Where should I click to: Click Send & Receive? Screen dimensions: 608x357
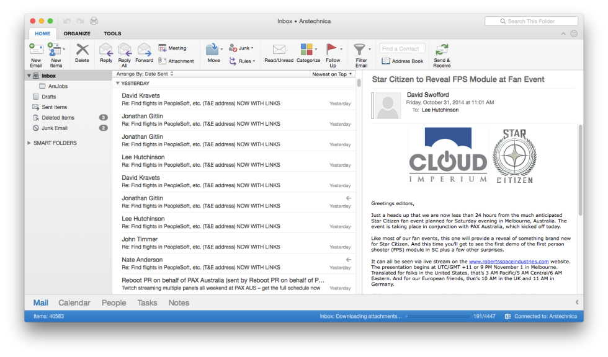pyautogui.click(x=441, y=55)
